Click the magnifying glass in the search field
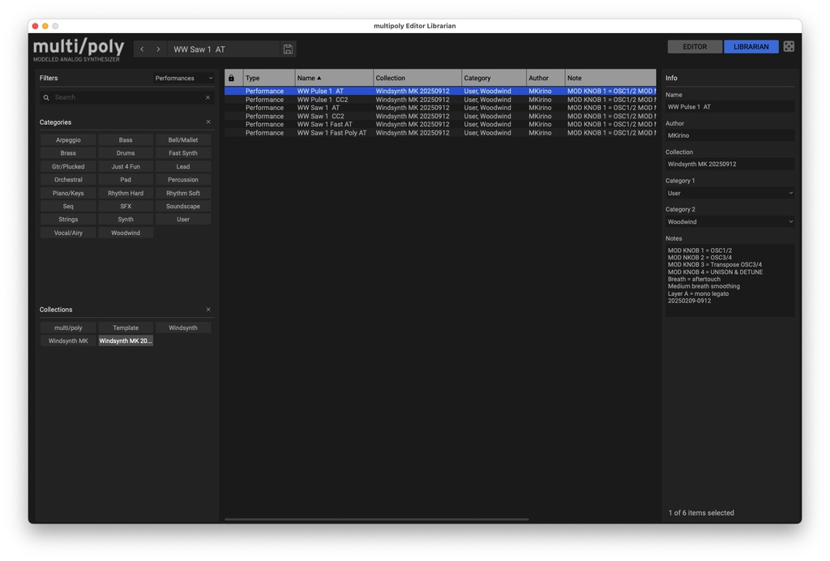Screen dimensions: 830x561 point(46,96)
